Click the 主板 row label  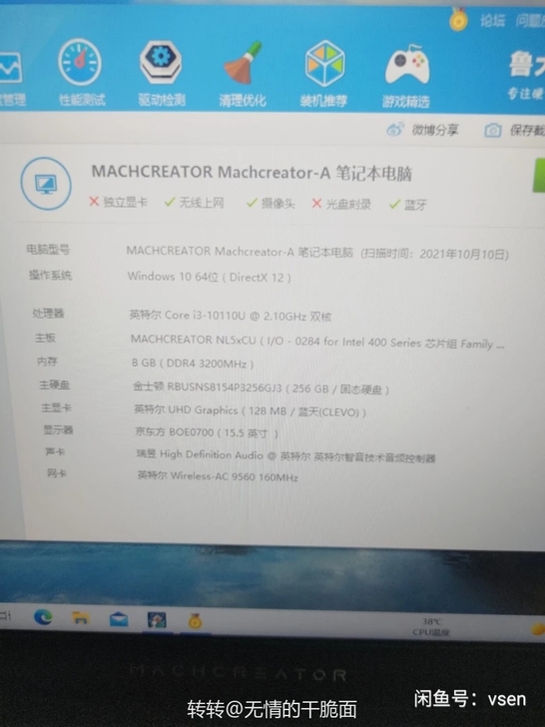click(x=45, y=338)
